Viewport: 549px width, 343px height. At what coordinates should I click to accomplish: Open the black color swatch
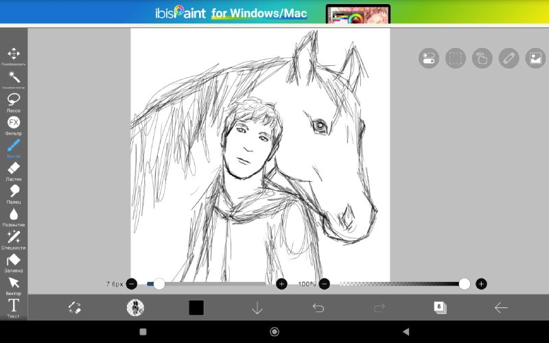tap(196, 307)
